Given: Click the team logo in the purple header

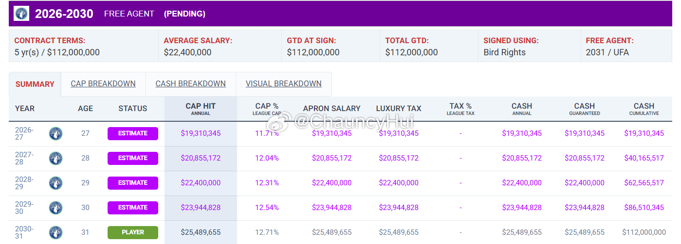Looking at the screenshot, I should [x=21, y=14].
